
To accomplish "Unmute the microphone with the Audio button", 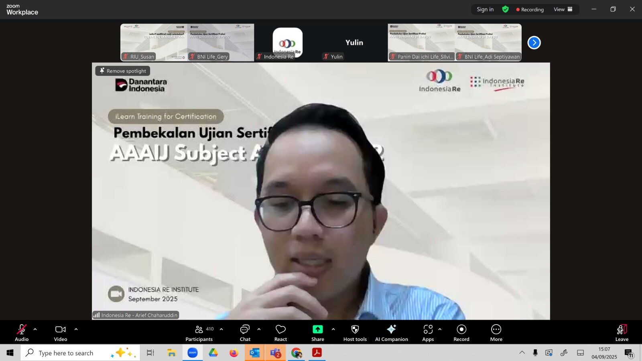I will pos(22,333).
